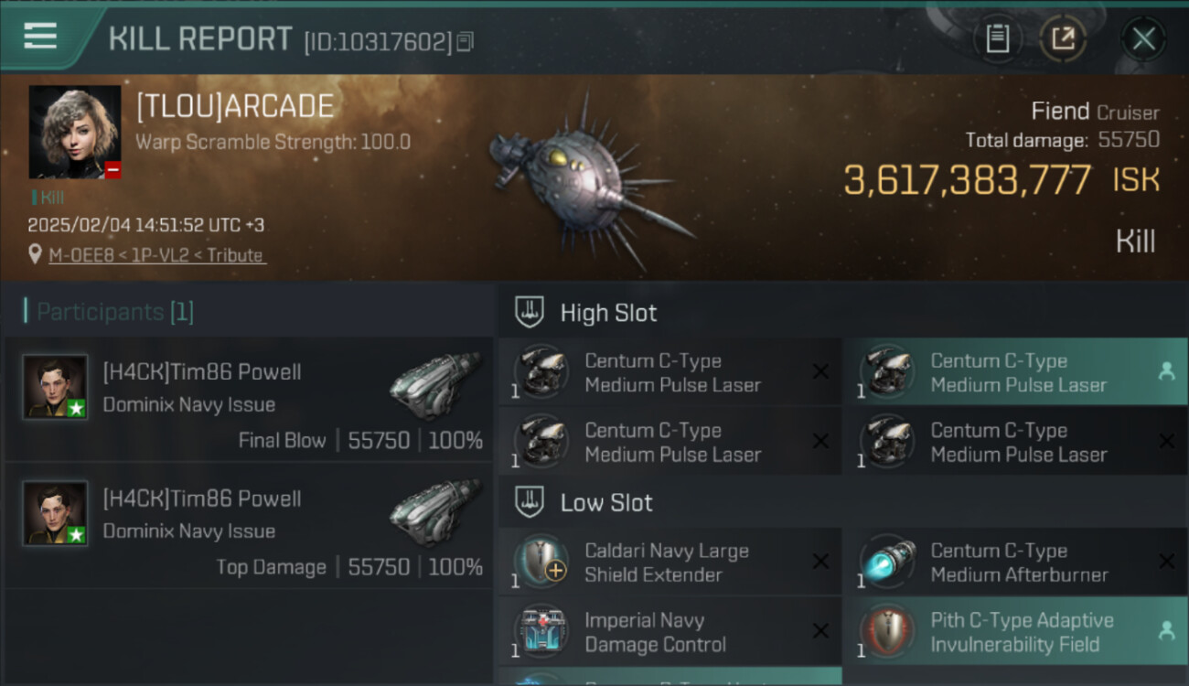
Task: Select Caldari Navy Large Shield Extender
Action: click(x=668, y=563)
